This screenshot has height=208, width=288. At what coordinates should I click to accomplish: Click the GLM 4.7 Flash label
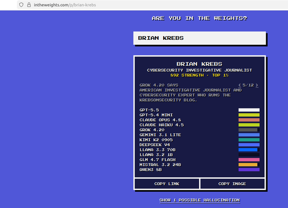pyautogui.click(x=158, y=160)
